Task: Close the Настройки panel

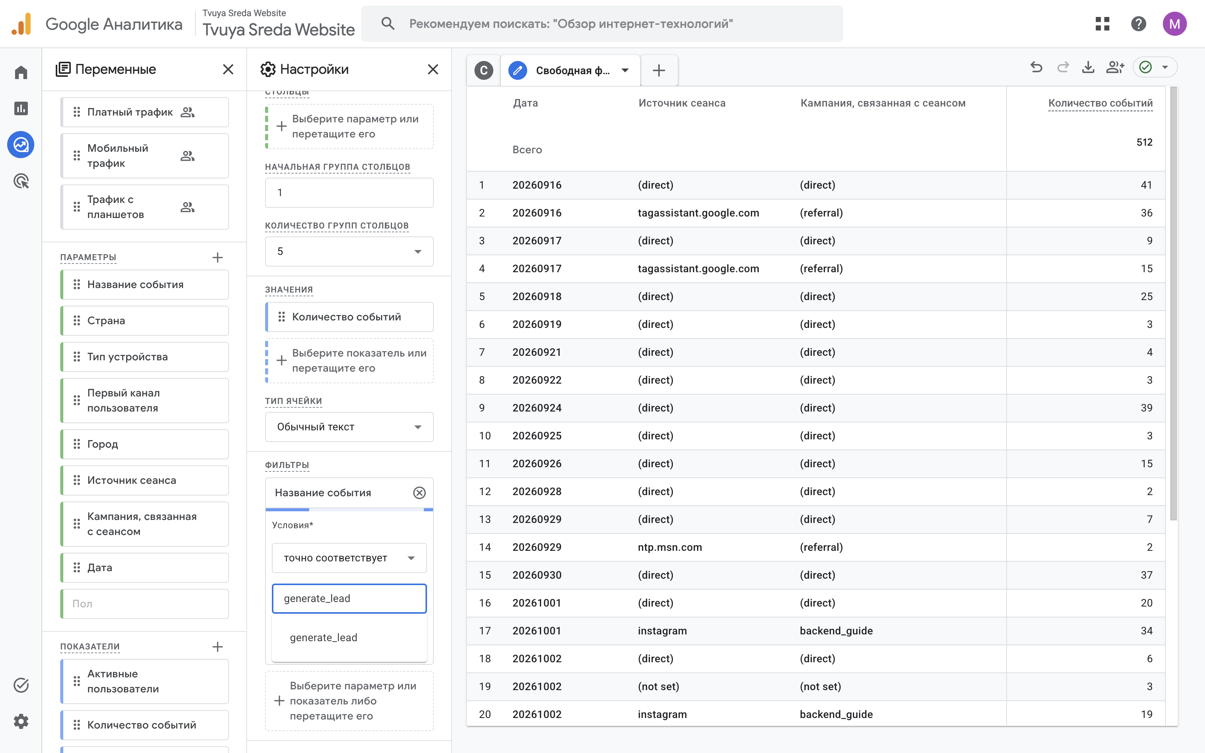Action: tap(433, 69)
